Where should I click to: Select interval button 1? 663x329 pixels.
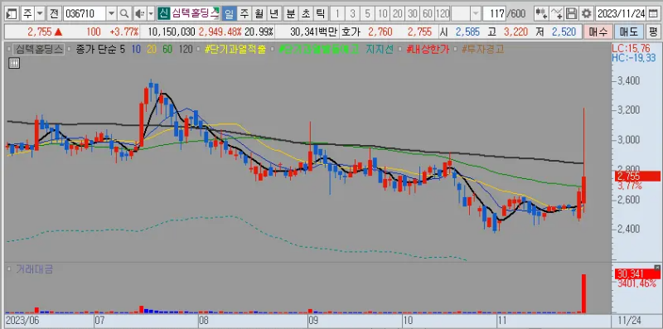pos(337,14)
